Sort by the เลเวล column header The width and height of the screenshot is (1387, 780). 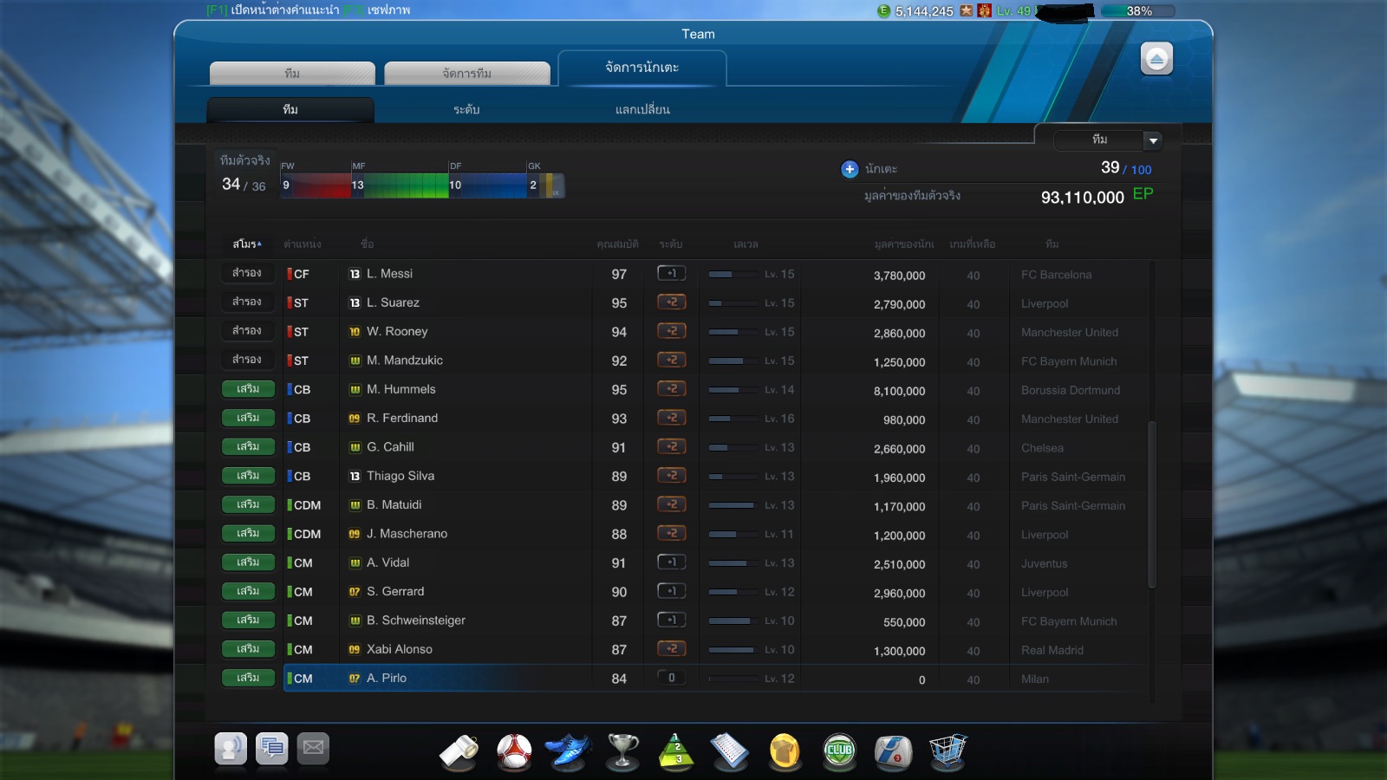(746, 244)
